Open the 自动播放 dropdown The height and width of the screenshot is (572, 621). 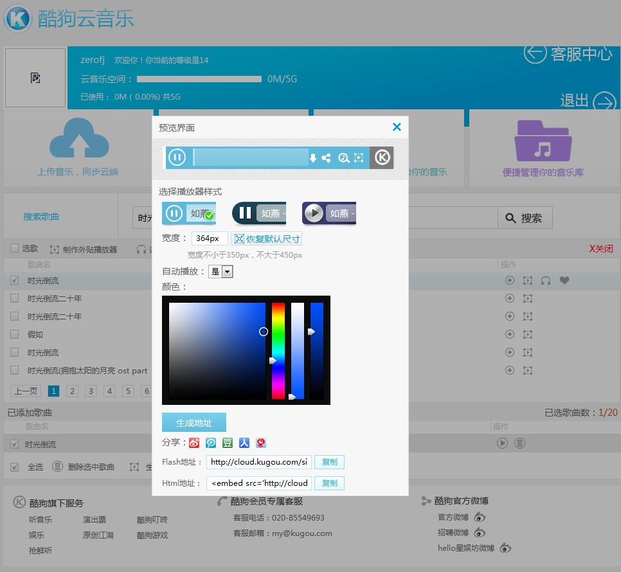pos(221,272)
